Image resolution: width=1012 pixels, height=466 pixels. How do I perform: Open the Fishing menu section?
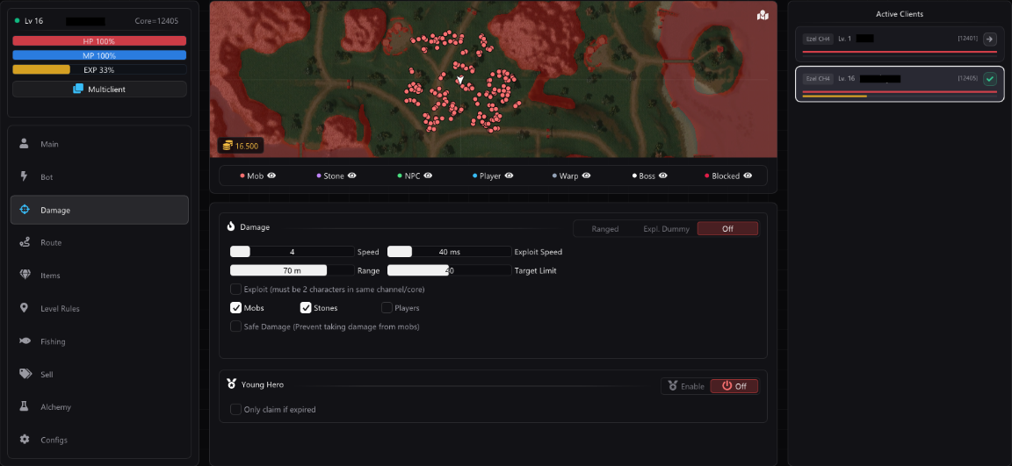point(99,341)
